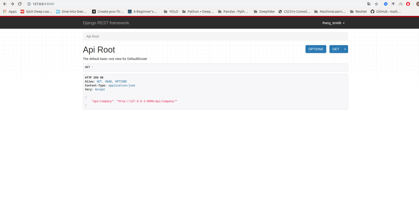
Task: Open the Pandas - Pyth... bookmark folder
Action: click(233, 12)
